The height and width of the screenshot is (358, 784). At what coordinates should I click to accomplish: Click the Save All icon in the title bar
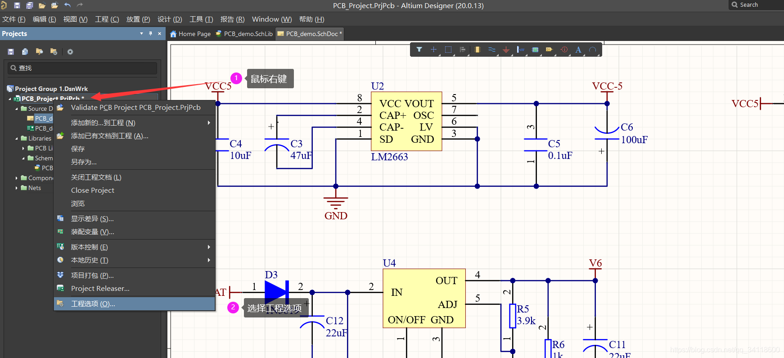[x=29, y=5]
